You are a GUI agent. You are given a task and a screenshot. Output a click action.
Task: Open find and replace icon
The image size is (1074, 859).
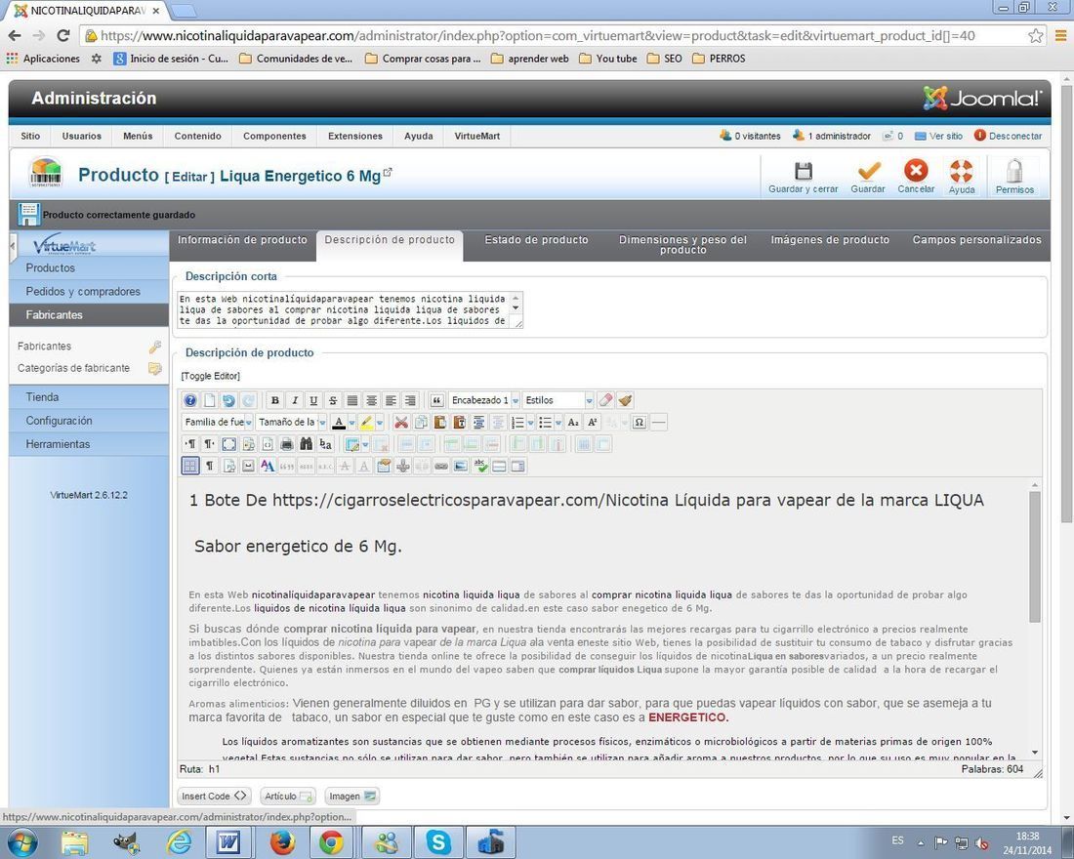click(x=325, y=444)
